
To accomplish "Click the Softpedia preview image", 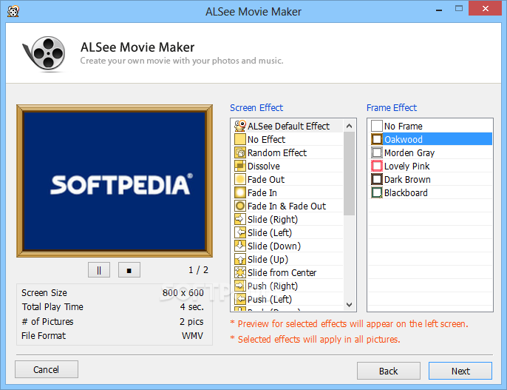I will click(115, 181).
